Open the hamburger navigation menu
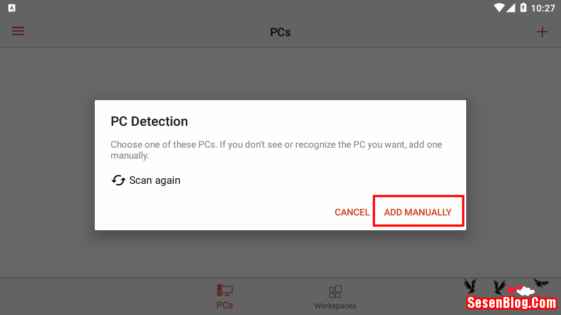Viewport: 561px width, 315px height. pyautogui.click(x=18, y=31)
